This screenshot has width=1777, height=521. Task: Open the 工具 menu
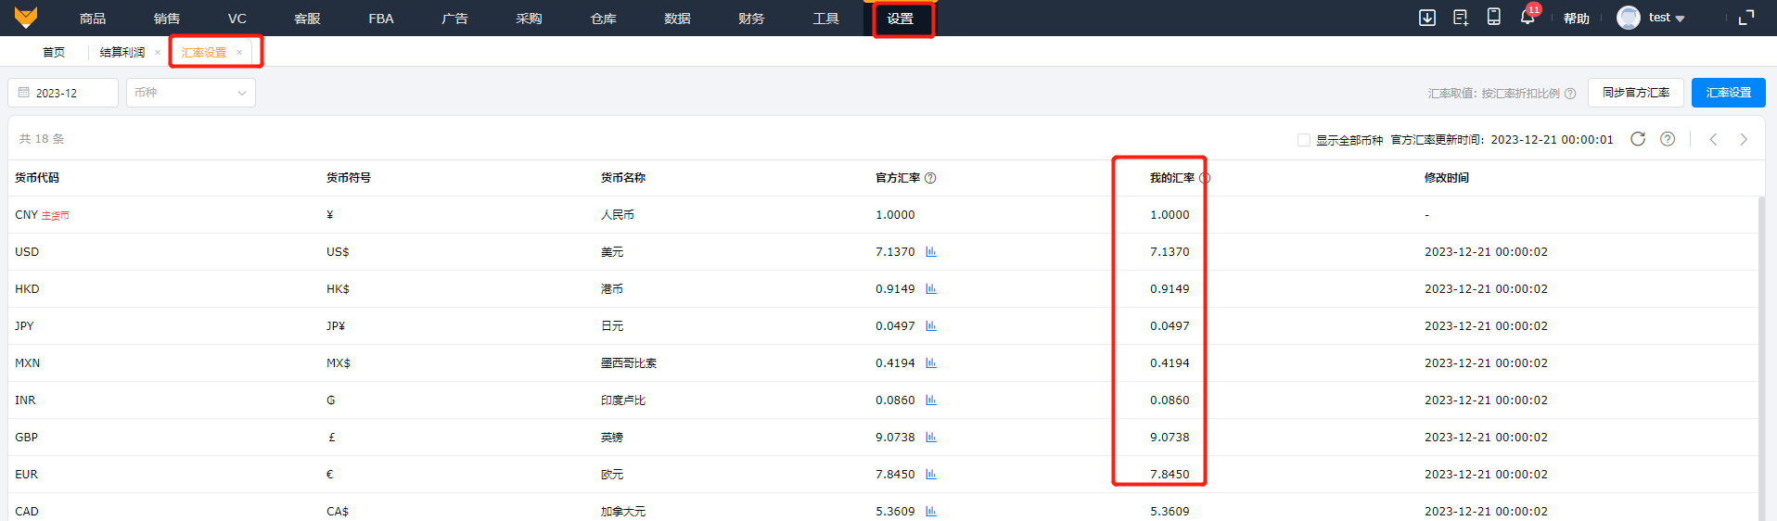pyautogui.click(x=825, y=19)
